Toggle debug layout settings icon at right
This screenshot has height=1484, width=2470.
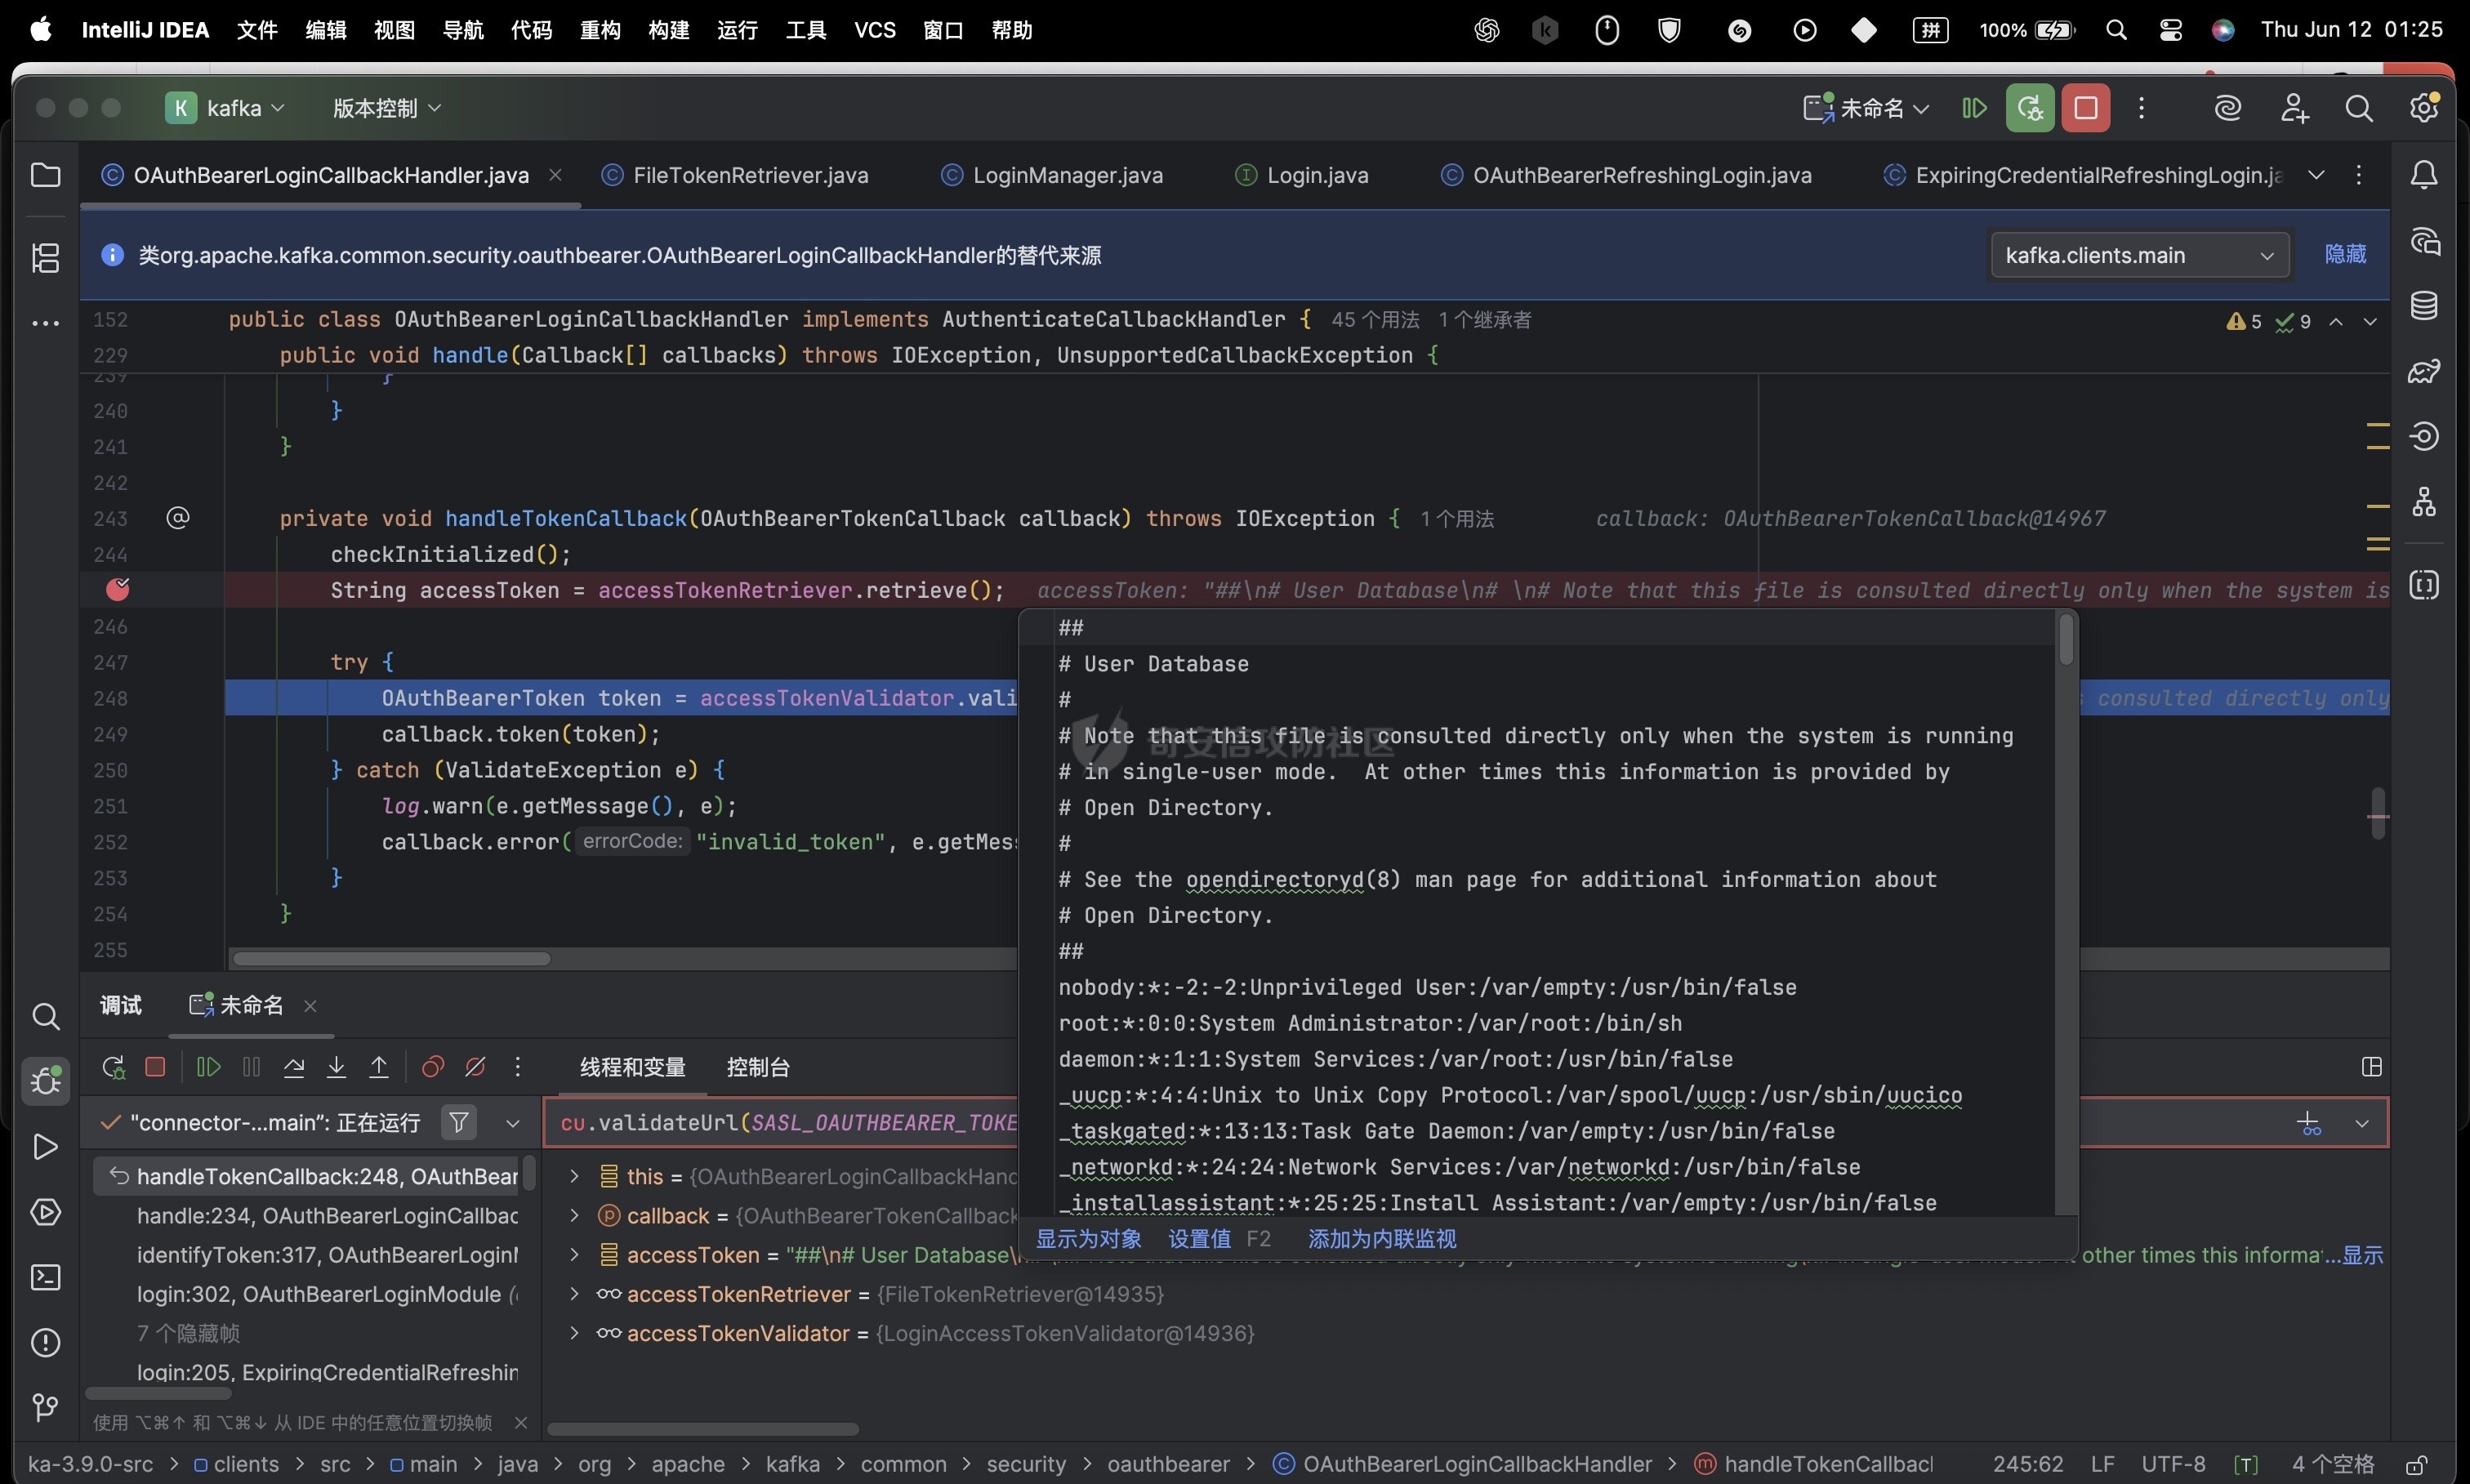coord(2371,1067)
